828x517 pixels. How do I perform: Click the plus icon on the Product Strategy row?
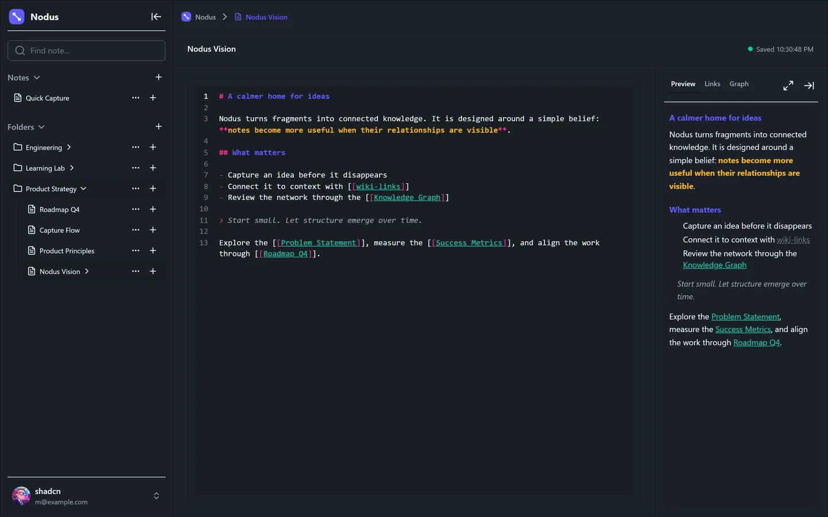pyautogui.click(x=153, y=188)
